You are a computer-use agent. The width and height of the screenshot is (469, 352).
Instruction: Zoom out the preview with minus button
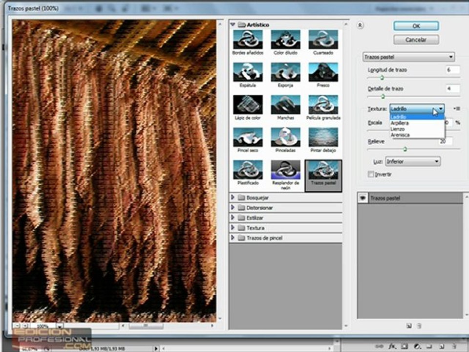pyautogui.click(x=18, y=326)
